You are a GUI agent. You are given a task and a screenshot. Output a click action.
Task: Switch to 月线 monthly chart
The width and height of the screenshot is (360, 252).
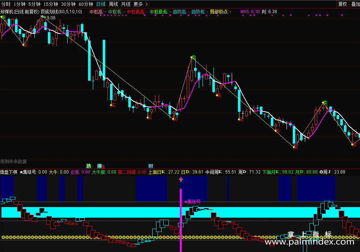[126, 4]
